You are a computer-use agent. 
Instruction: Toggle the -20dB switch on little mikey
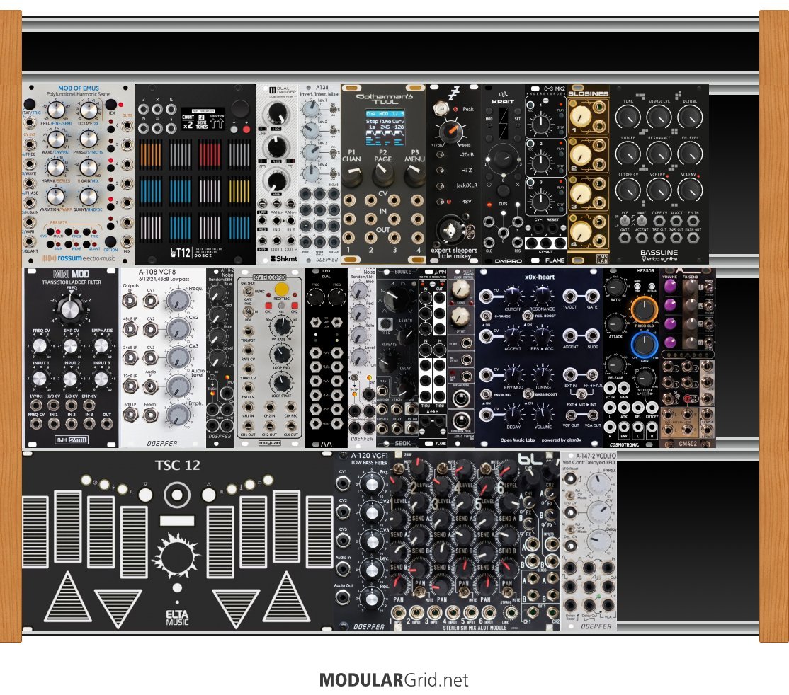[x=441, y=156]
